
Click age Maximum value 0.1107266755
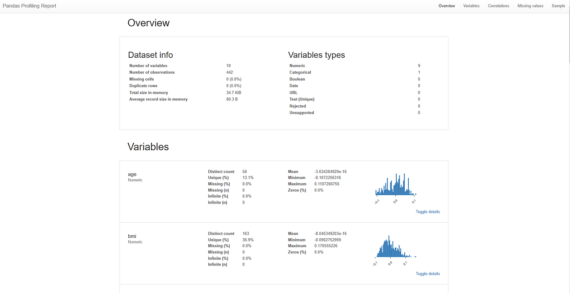pos(327,184)
